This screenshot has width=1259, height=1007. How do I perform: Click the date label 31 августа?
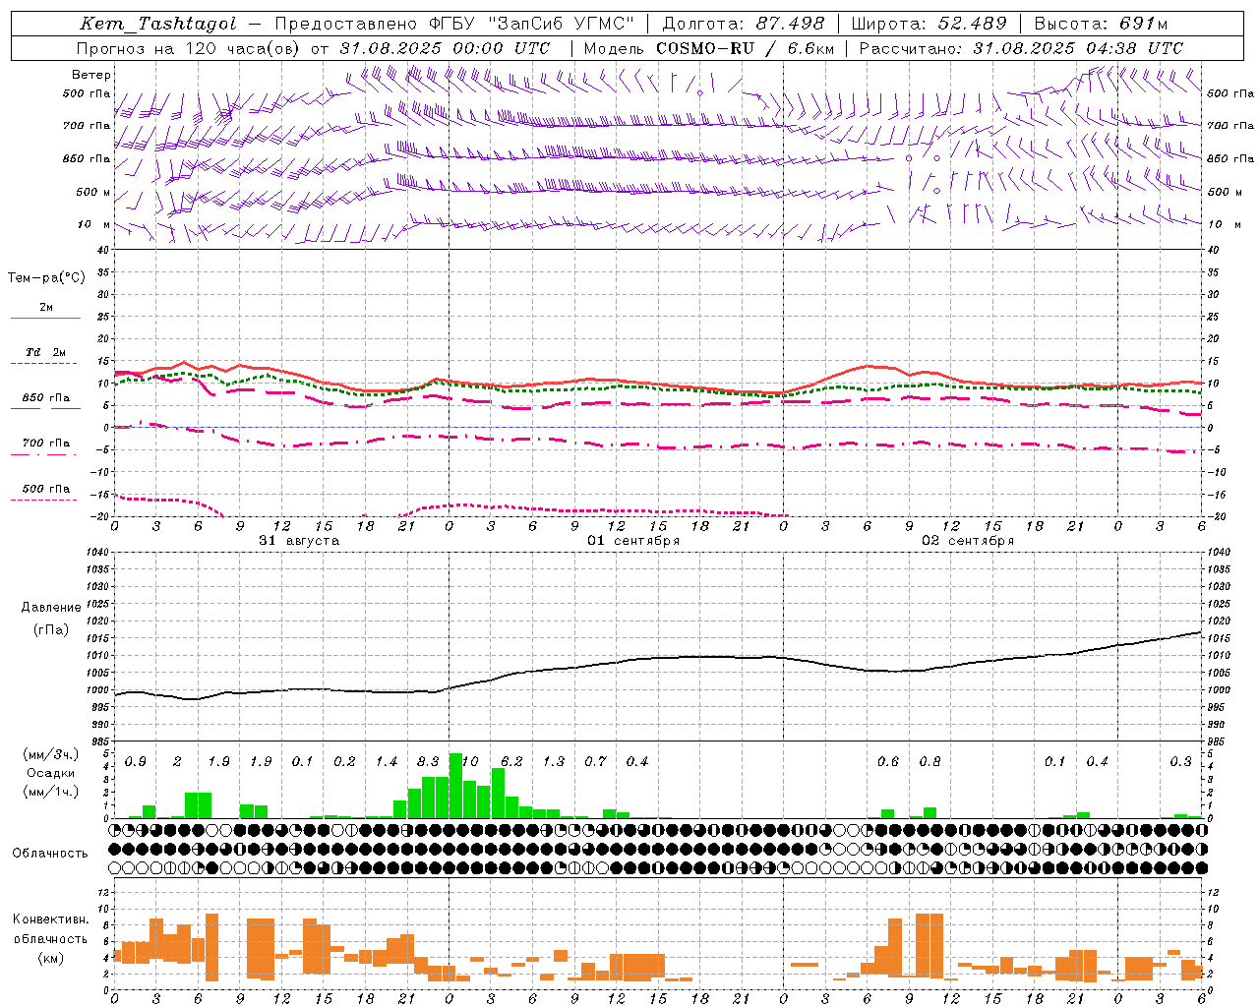(299, 541)
